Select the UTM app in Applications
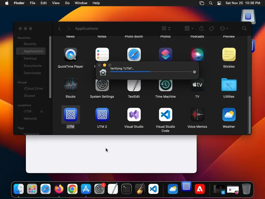Screen dimensions: 265x199 coord(70,115)
